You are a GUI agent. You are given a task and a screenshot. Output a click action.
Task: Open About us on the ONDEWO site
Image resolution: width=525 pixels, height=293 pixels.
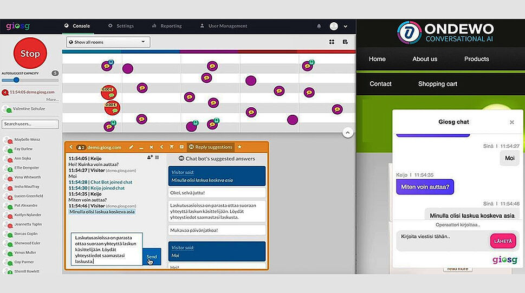click(425, 59)
